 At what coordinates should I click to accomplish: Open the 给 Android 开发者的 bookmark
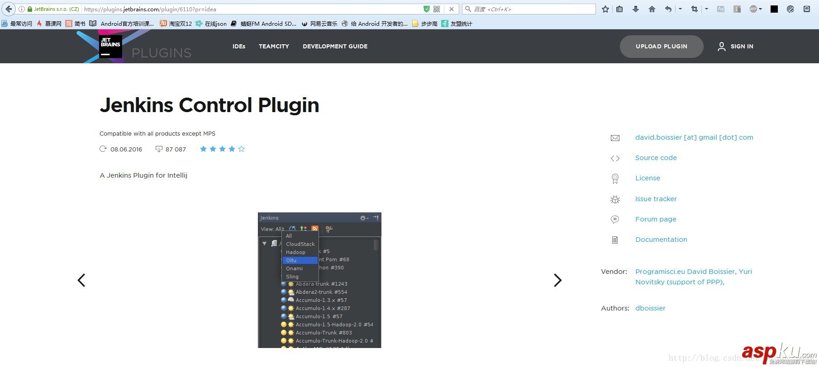click(375, 24)
